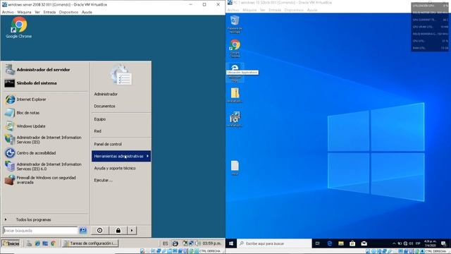Expand Herramientas administrativas submenu

coord(121,156)
